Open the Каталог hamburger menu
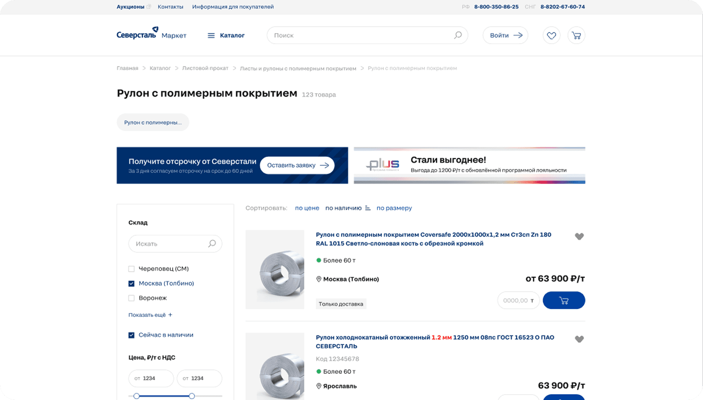 (x=226, y=35)
